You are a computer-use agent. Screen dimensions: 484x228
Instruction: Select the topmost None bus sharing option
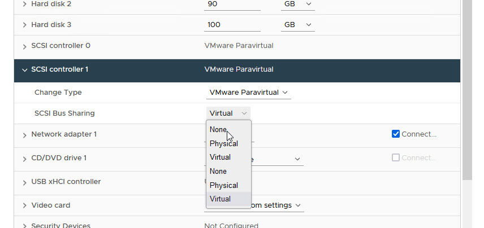218,129
